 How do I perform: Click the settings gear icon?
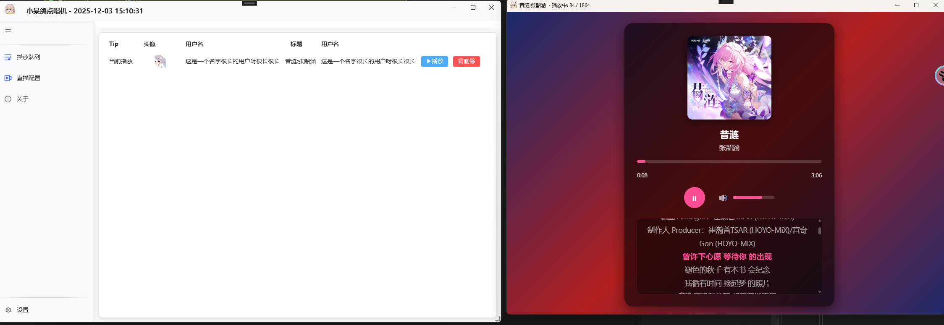[x=8, y=310]
